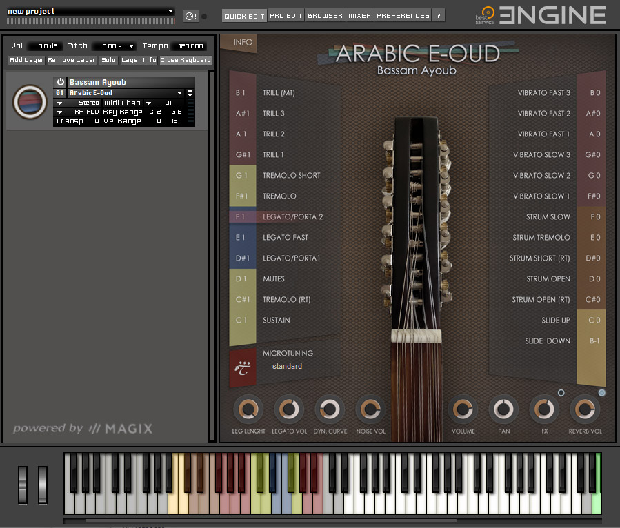
Task: Open the new project dropdown
Action: click(171, 11)
